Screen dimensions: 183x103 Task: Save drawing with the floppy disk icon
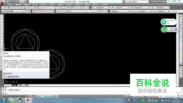pos(9,8)
